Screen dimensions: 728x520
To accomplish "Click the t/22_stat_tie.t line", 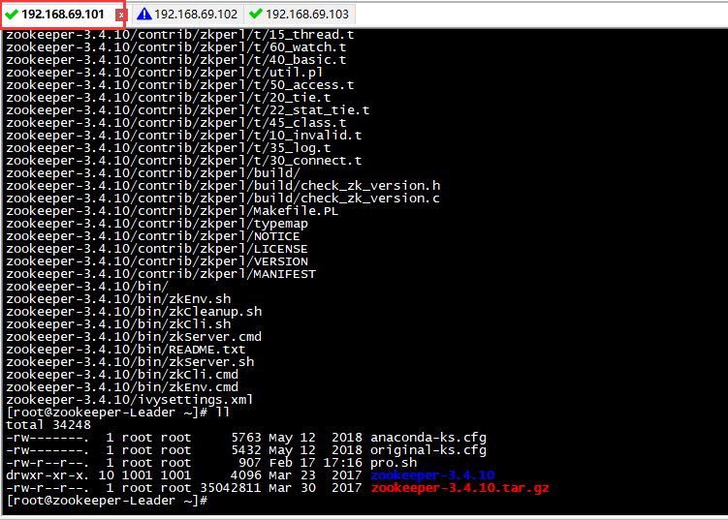I will pos(188,110).
